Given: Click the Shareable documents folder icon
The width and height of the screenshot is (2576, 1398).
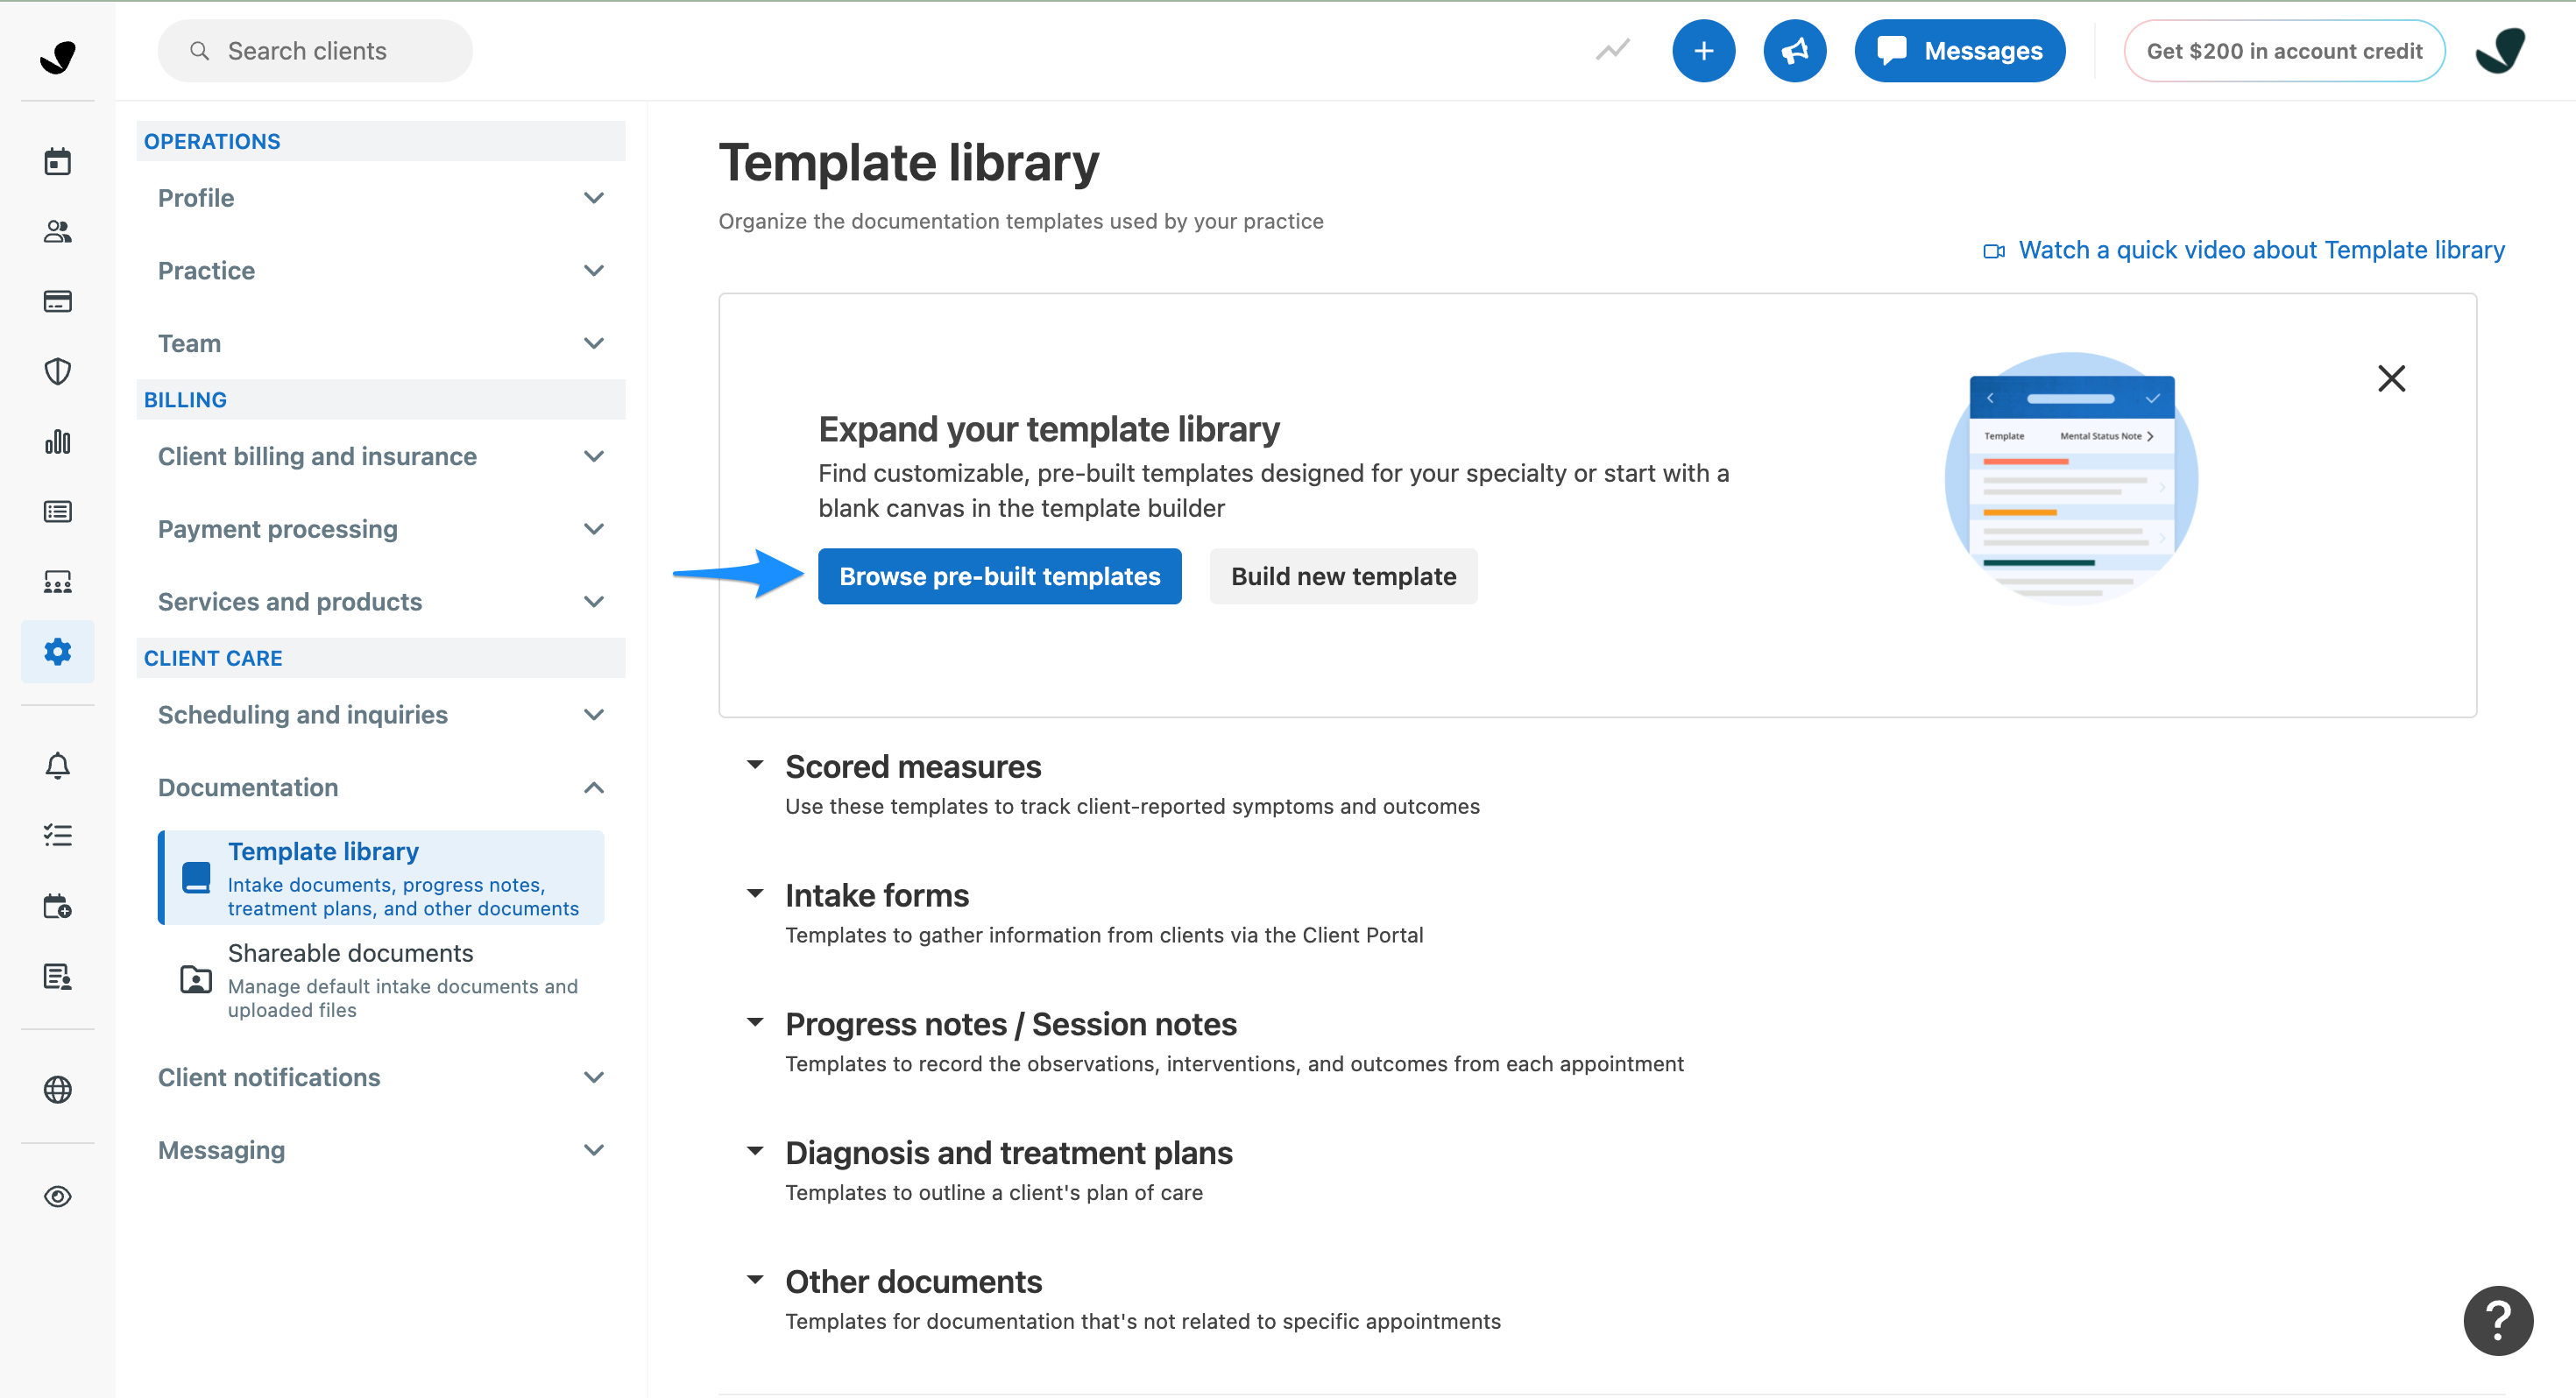Looking at the screenshot, I should (x=196, y=979).
